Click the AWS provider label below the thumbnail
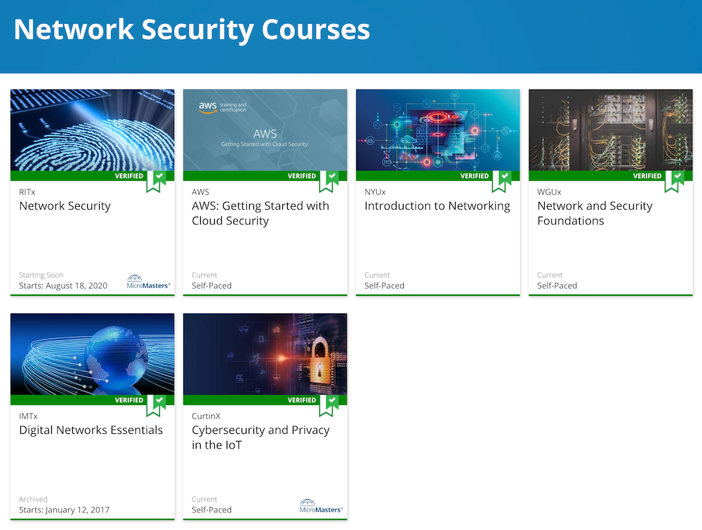 (x=200, y=192)
